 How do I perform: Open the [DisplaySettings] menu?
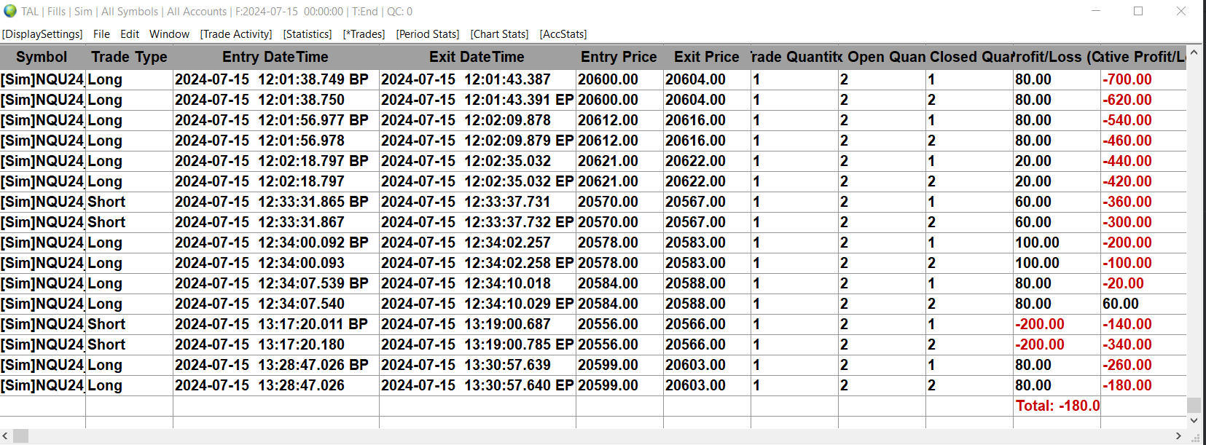tap(42, 34)
